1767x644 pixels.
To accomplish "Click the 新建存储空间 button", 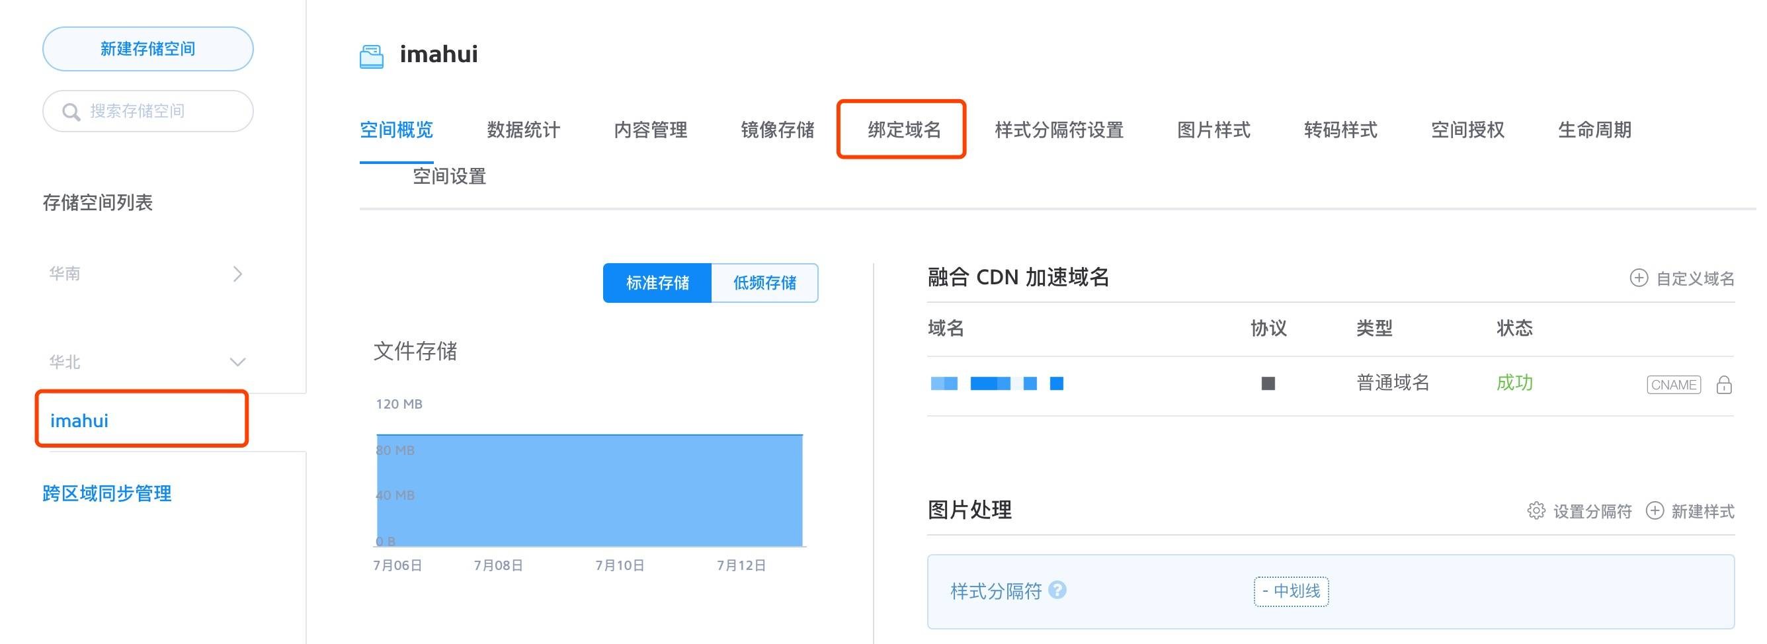I will click(x=148, y=49).
